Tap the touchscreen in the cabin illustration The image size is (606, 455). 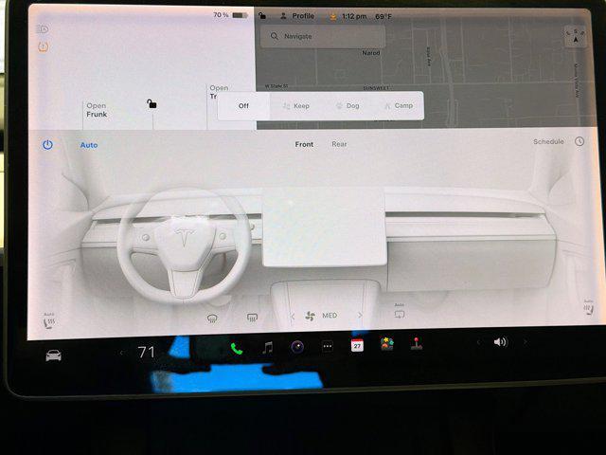coord(324,227)
